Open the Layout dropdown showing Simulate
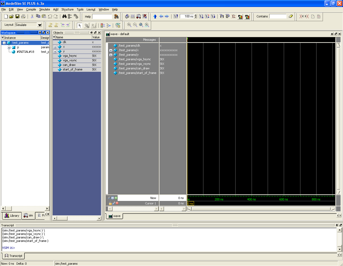Screen dimensions: 343x266 click(40, 25)
